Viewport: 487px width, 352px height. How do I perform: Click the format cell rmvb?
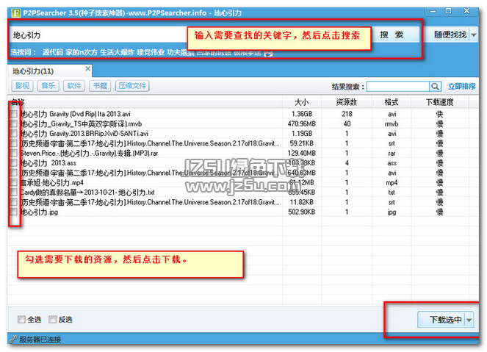(x=392, y=123)
